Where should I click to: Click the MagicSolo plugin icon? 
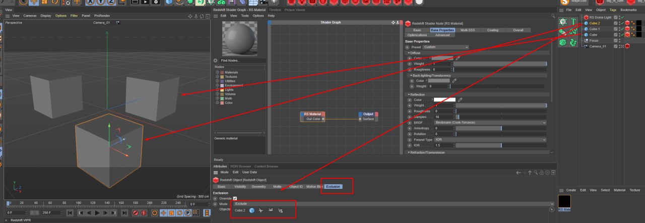pyautogui.click(x=564, y=3)
